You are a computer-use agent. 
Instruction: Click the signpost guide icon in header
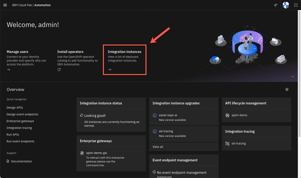click(275, 5)
